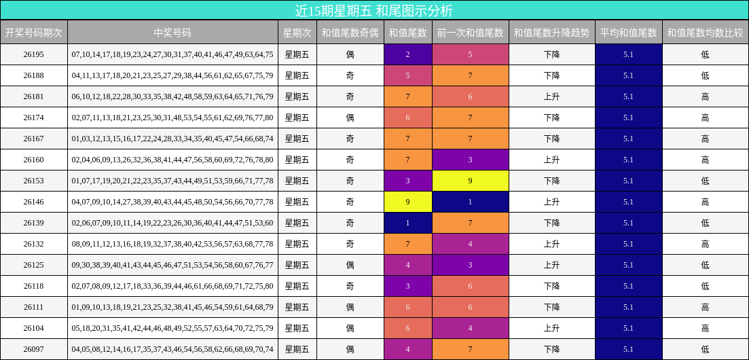Click 奇 parity cell in row 26188
Viewport: 749px width, 360px height.
[x=350, y=75]
